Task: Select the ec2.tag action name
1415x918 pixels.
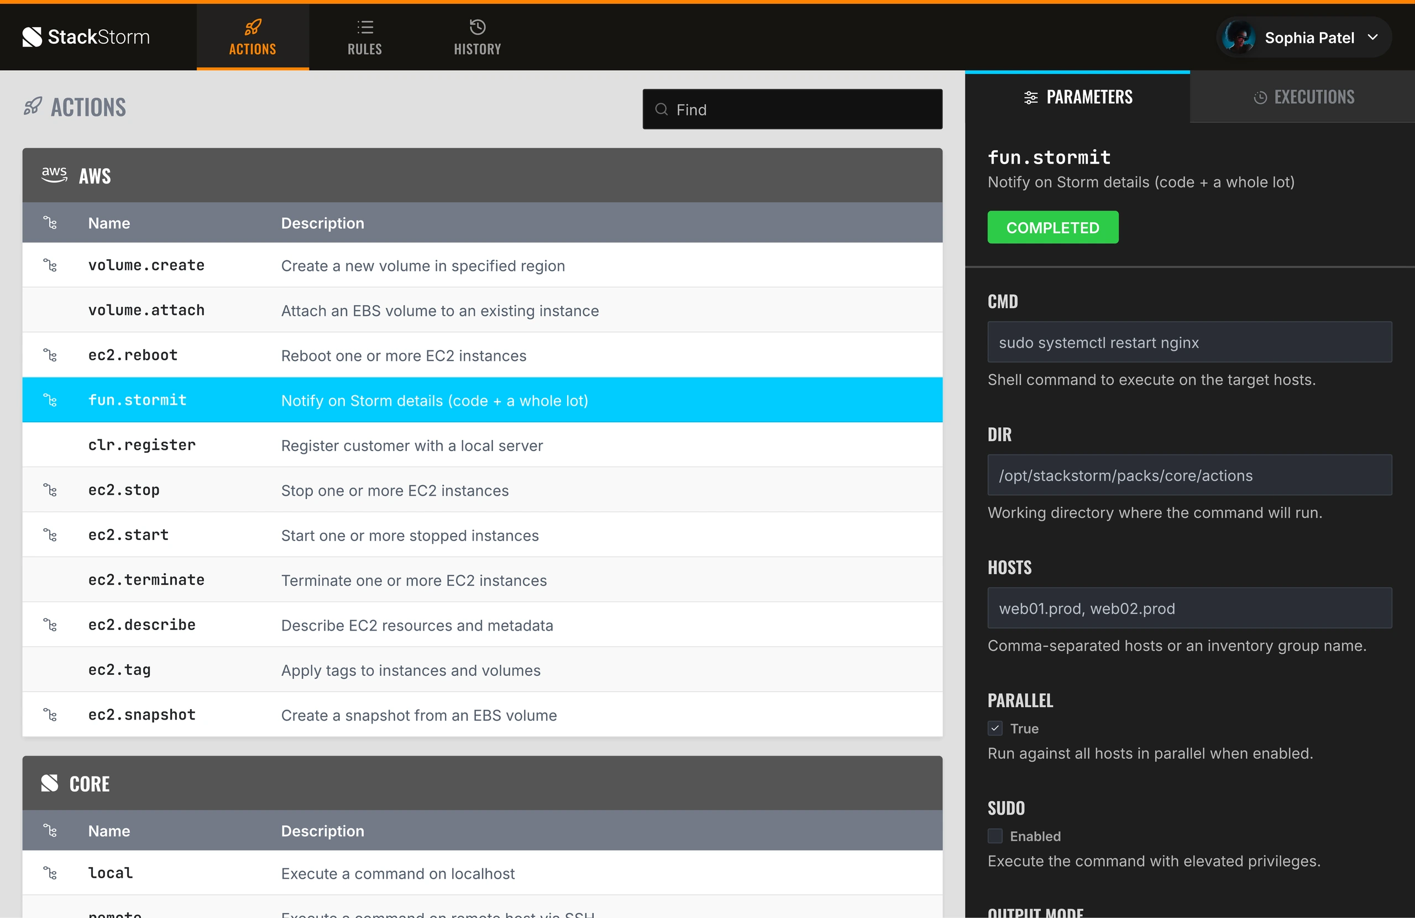Action: tap(119, 669)
